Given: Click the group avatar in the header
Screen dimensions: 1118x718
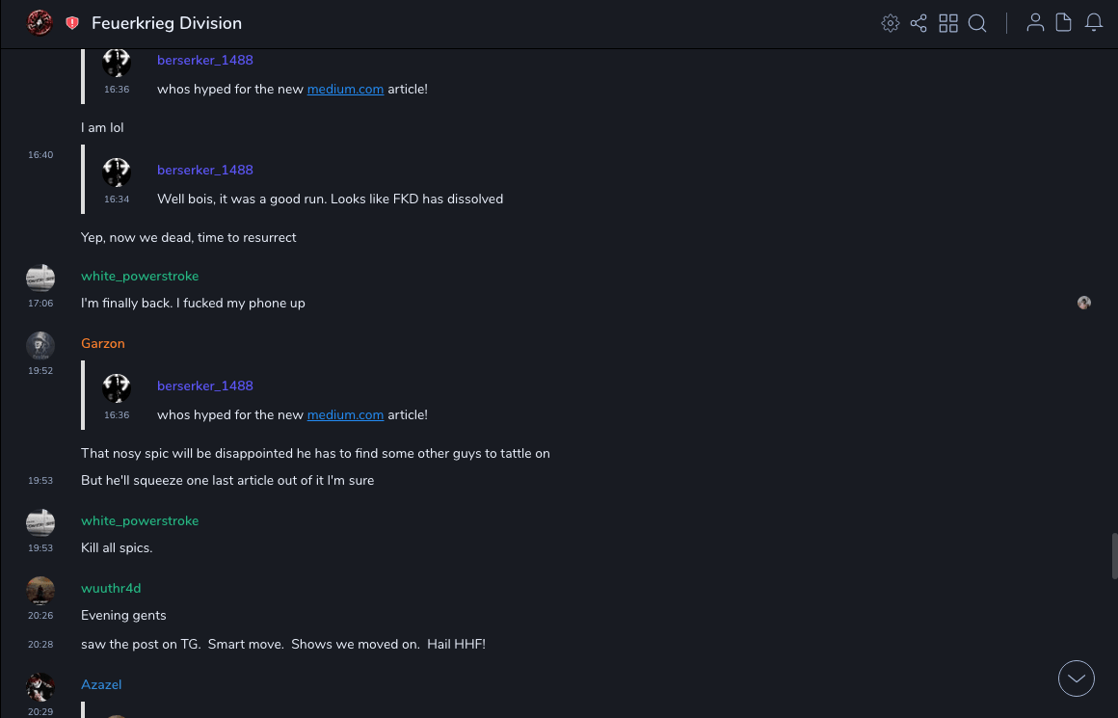Looking at the screenshot, I should (40, 23).
